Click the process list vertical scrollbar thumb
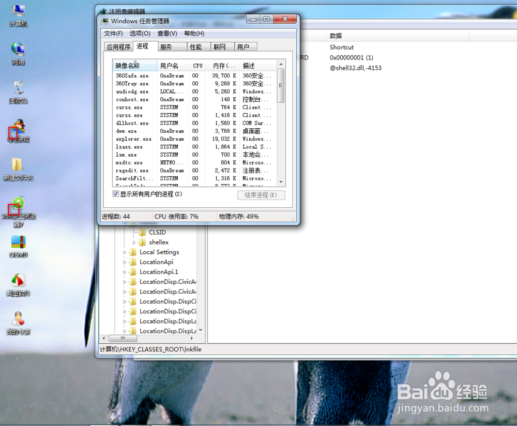Viewport: 517px width, 426px height. pyautogui.click(x=281, y=86)
